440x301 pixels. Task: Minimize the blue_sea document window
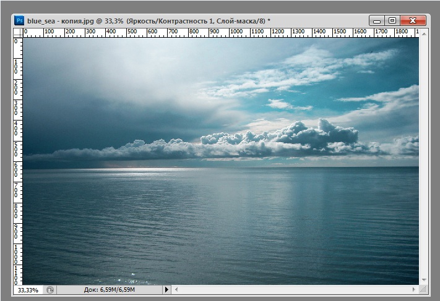pyautogui.click(x=377, y=21)
